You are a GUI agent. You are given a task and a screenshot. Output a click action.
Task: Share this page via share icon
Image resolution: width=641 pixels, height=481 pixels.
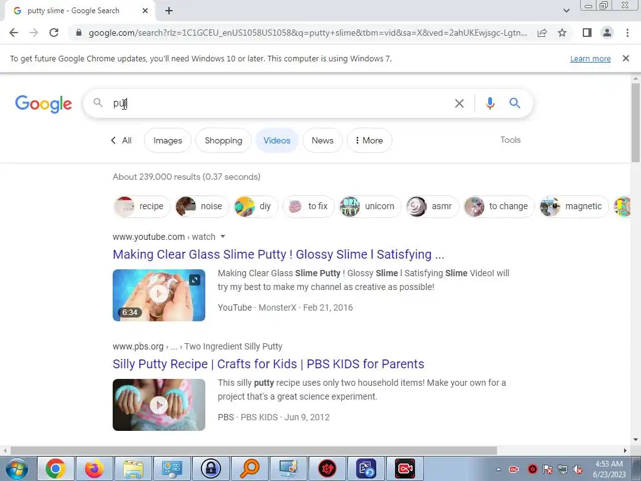[542, 33]
